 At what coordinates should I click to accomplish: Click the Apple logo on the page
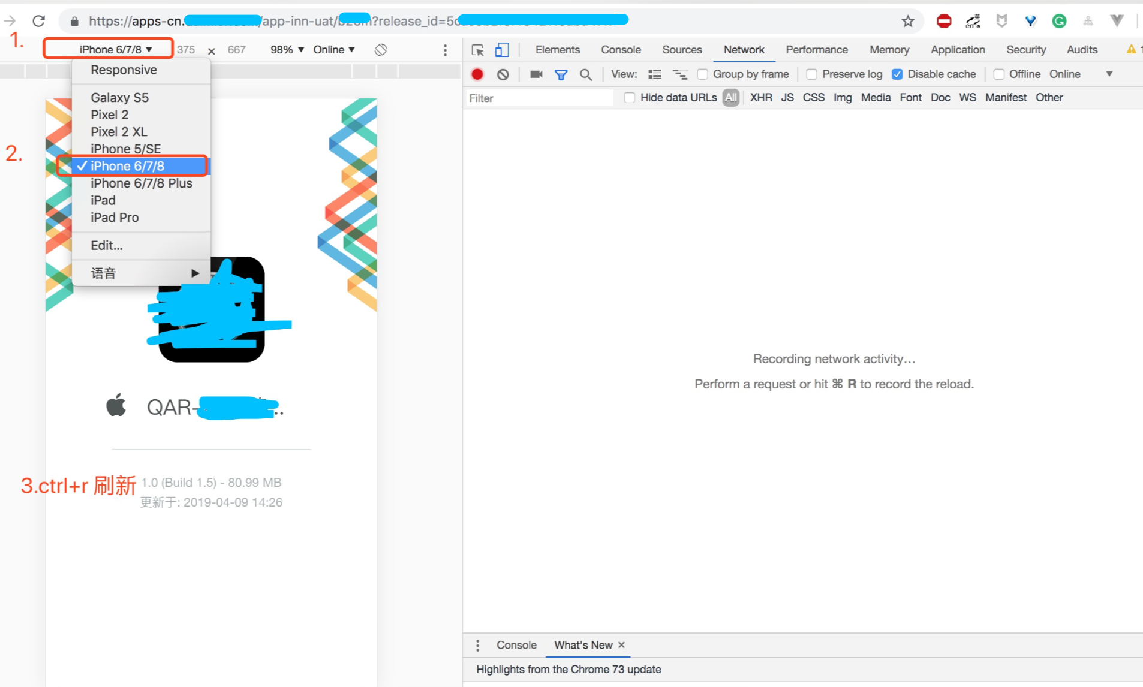pos(116,405)
